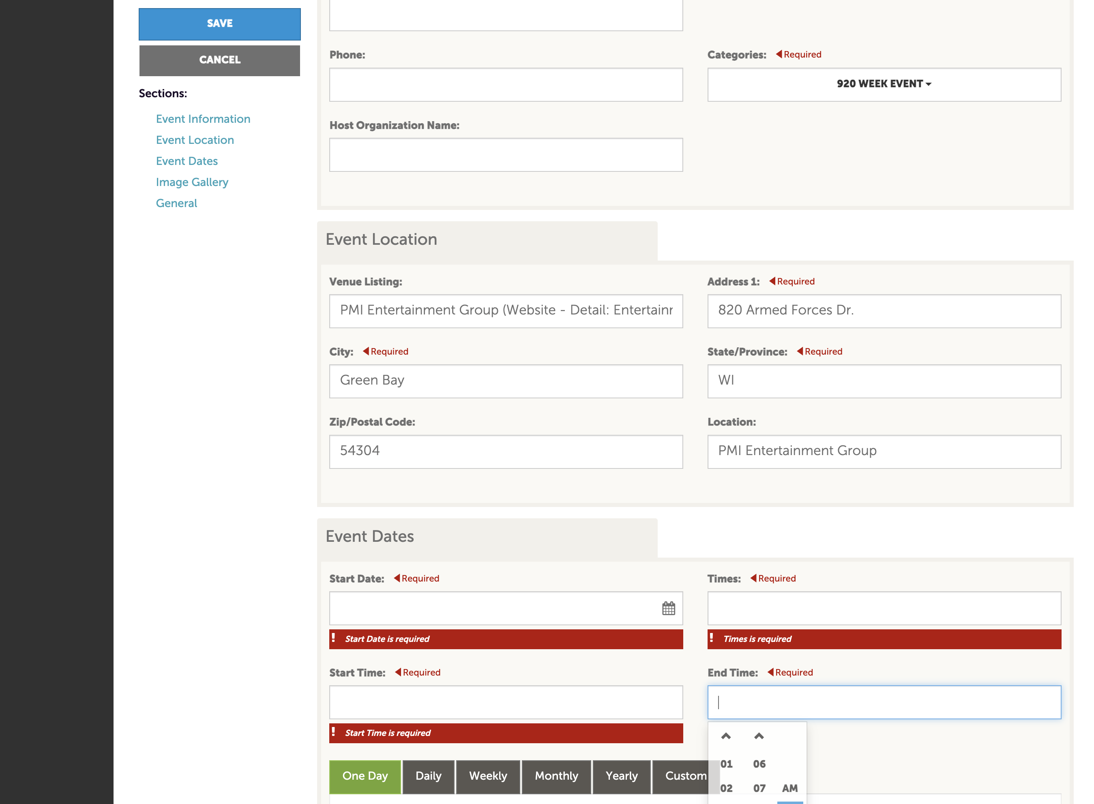Increase the minutes with the up arrow

click(x=759, y=736)
